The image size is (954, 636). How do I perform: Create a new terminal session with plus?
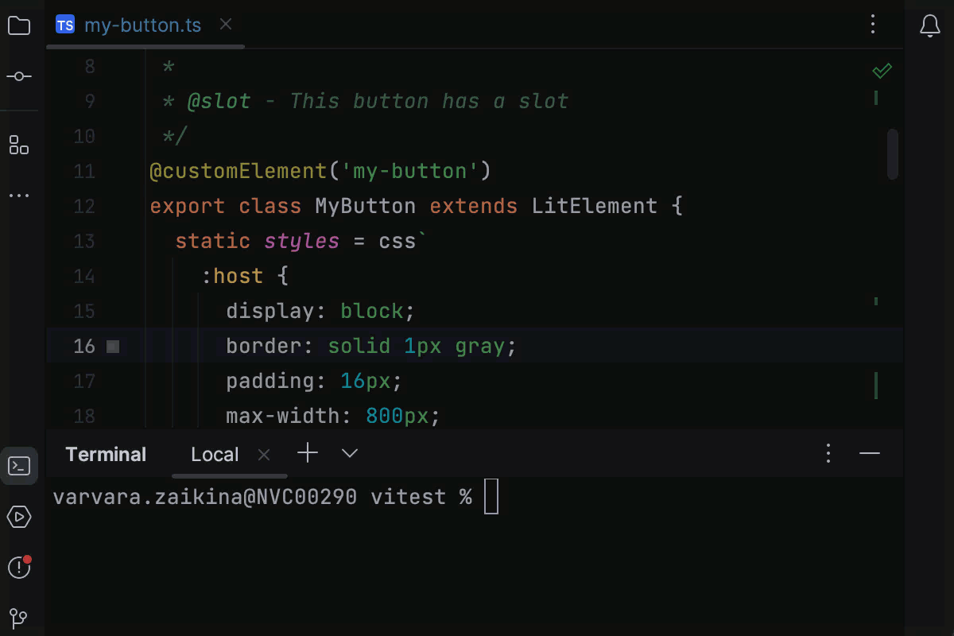click(307, 453)
